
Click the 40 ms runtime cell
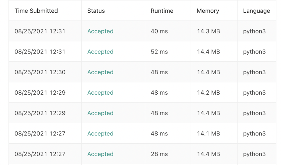159,31
